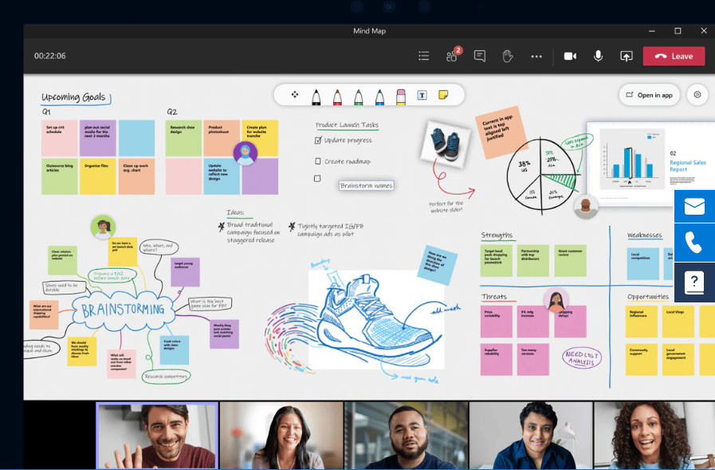Uncheck the Update progress checkbox
The image size is (715, 470).
(318, 140)
